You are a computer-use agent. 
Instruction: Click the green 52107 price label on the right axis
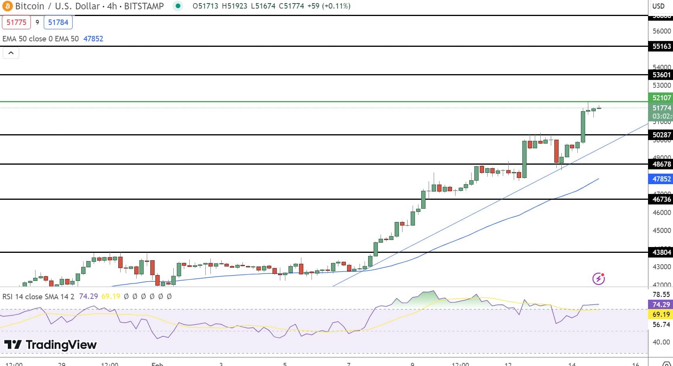[662, 98]
